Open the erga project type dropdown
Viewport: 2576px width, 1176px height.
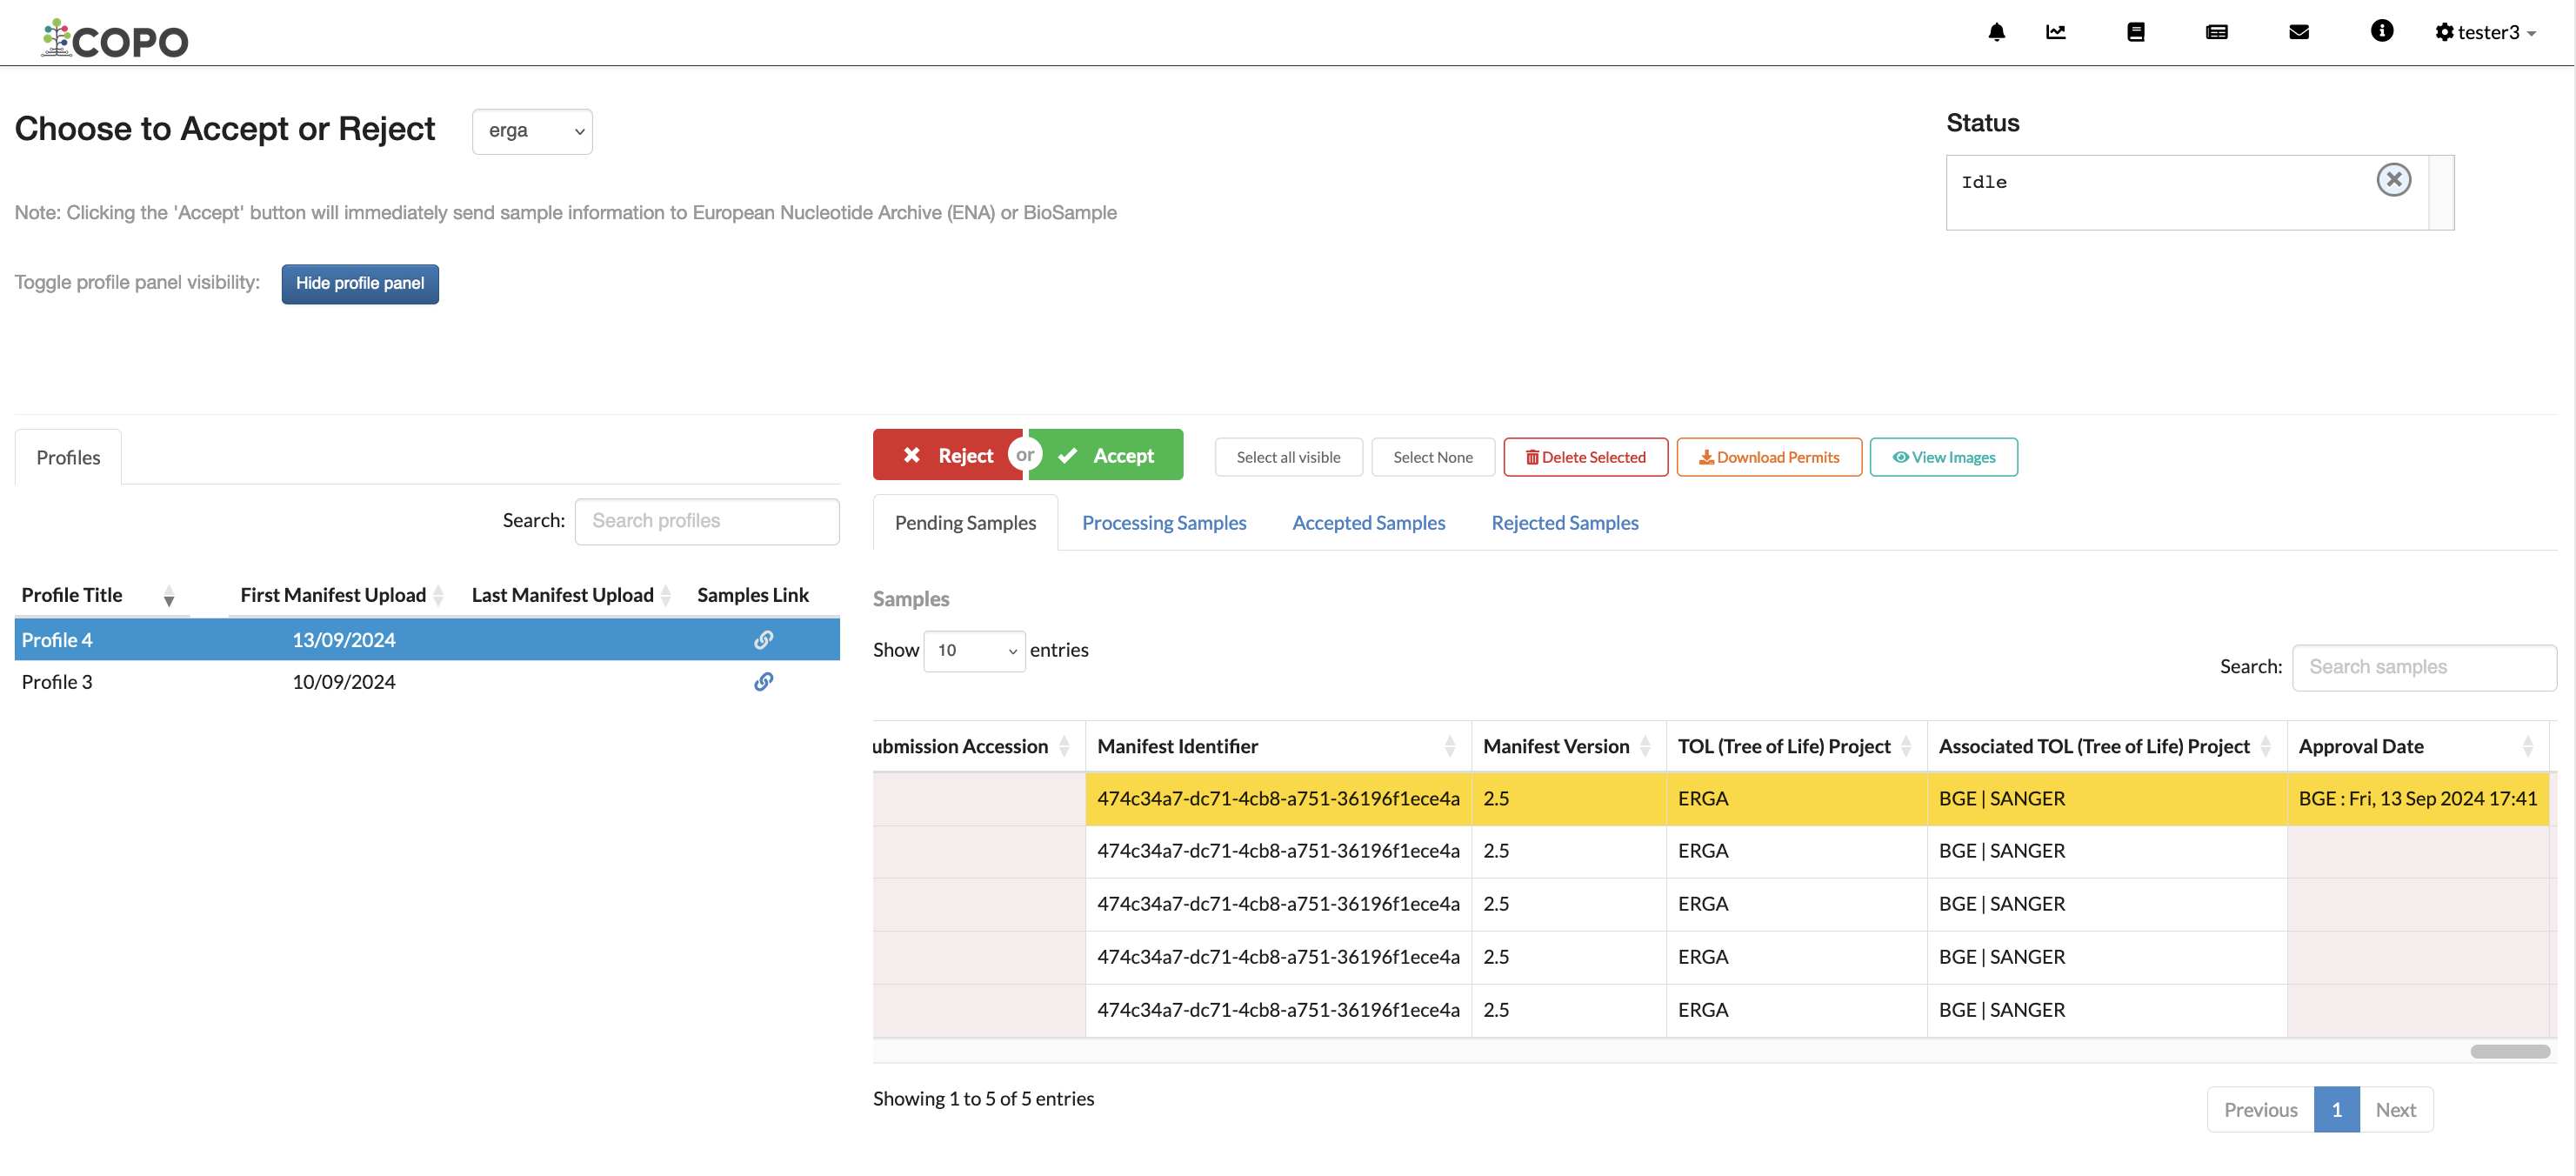[532, 131]
